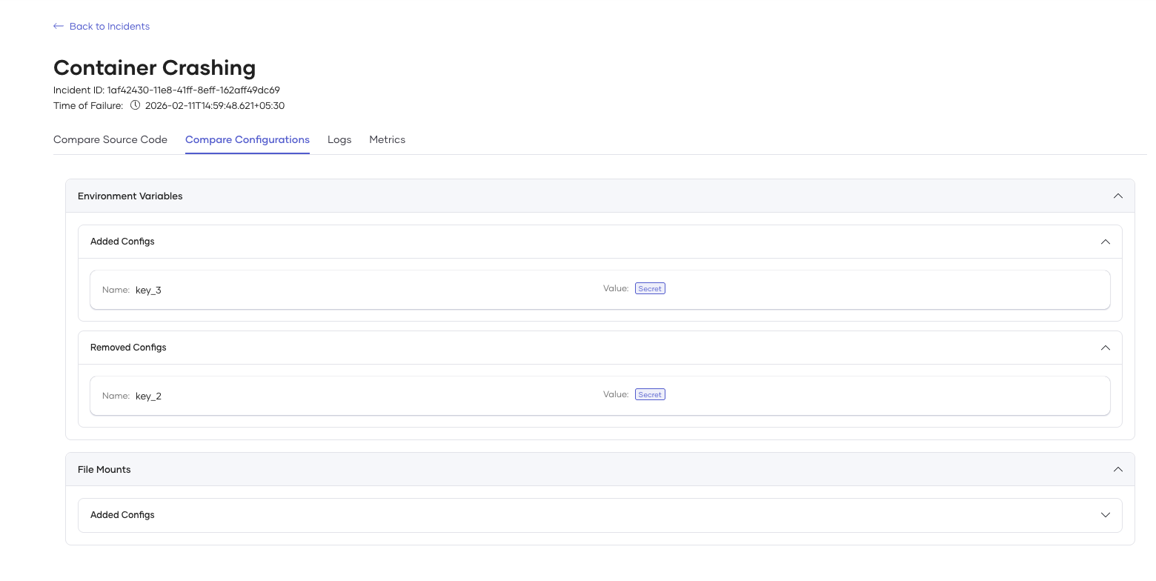This screenshot has width=1156, height=581.
Task: Collapse Added Configs chevron under Environment Variables
Action: (x=1105, y=242)
